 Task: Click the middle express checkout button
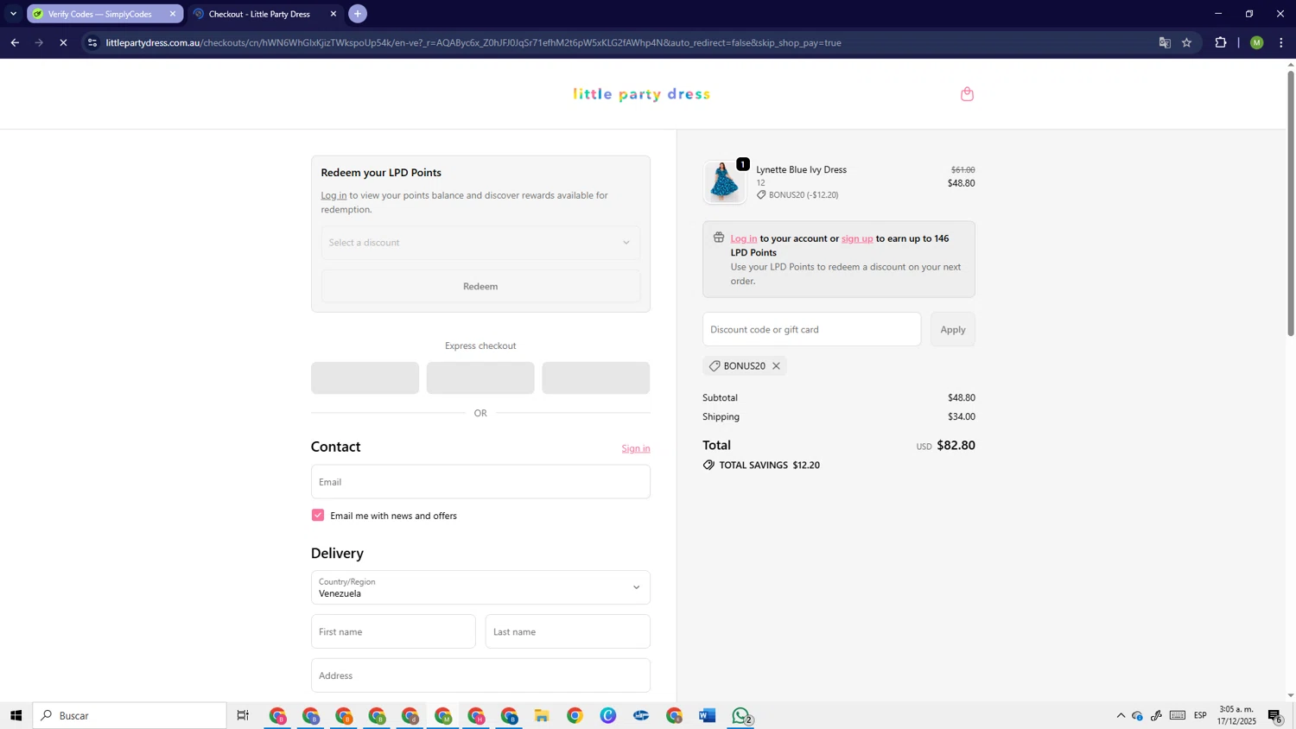(x=480, y=378)
